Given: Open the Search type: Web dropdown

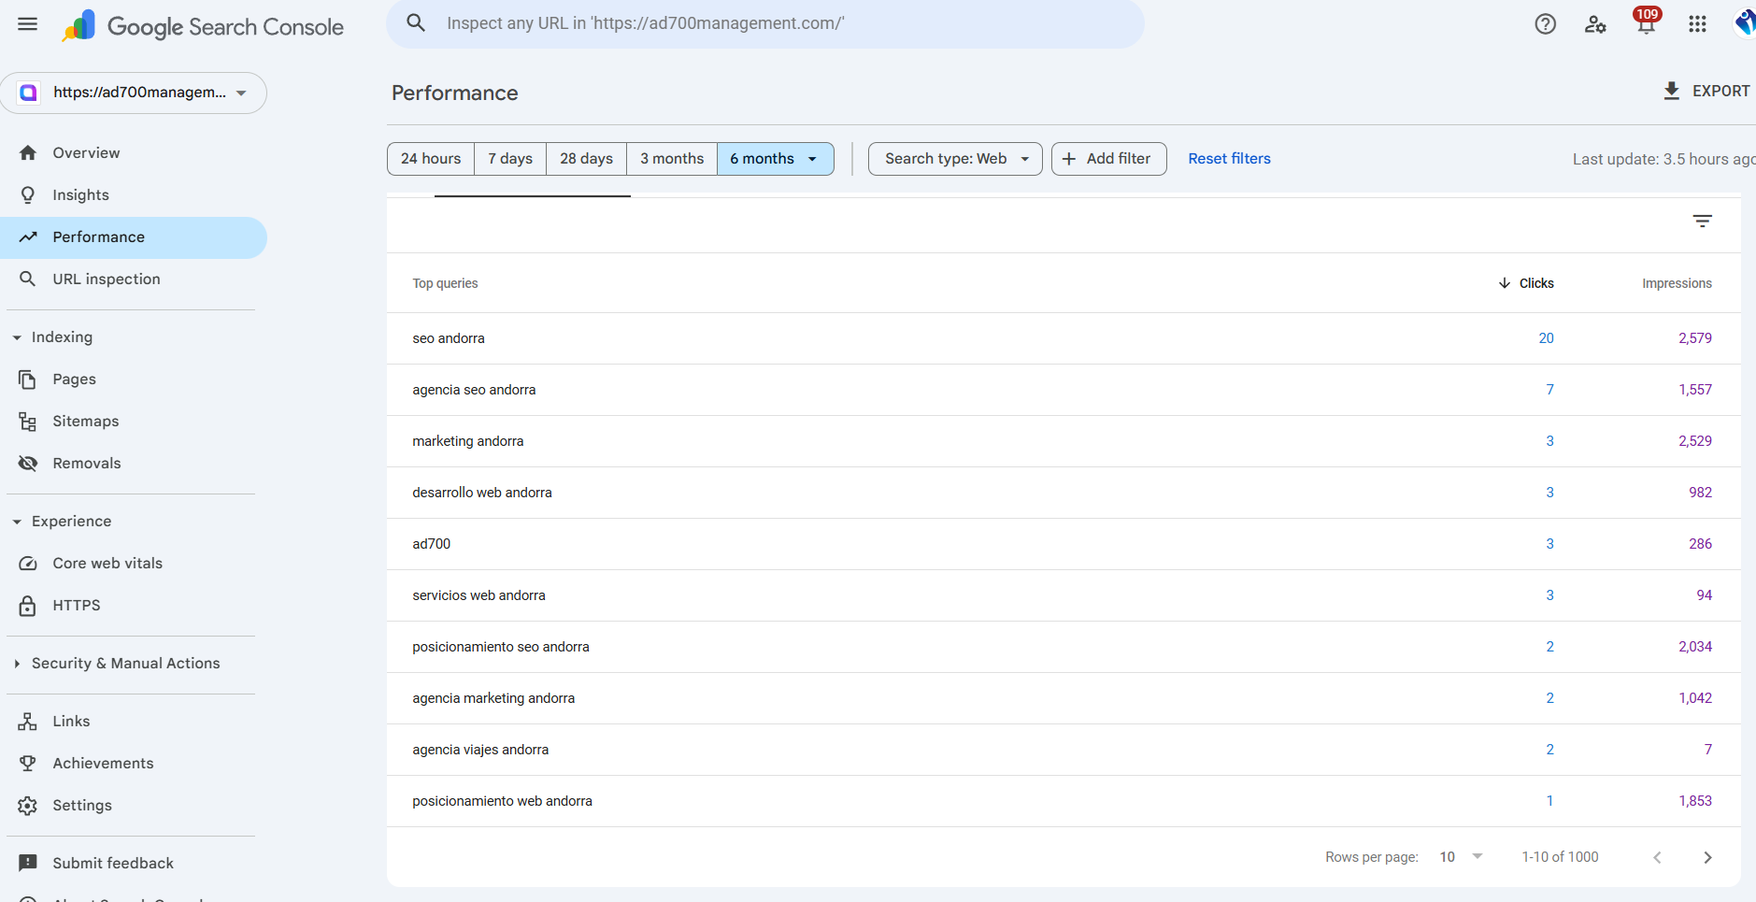Looking at the screenshot, I should (955, 159).
